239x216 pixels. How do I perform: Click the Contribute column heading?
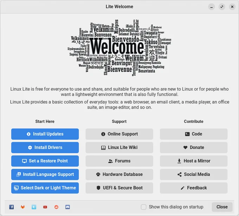[x=194, y=122]
